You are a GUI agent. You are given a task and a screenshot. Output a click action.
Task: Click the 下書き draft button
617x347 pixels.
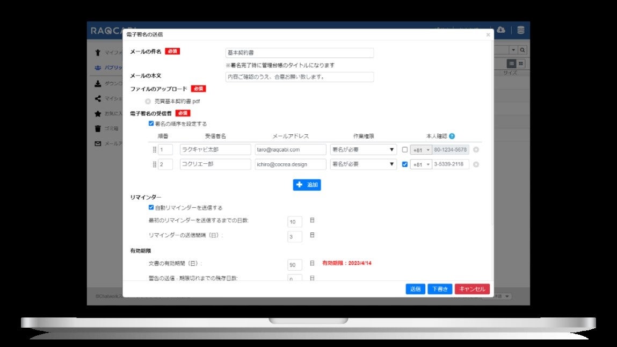coord(440,289)
